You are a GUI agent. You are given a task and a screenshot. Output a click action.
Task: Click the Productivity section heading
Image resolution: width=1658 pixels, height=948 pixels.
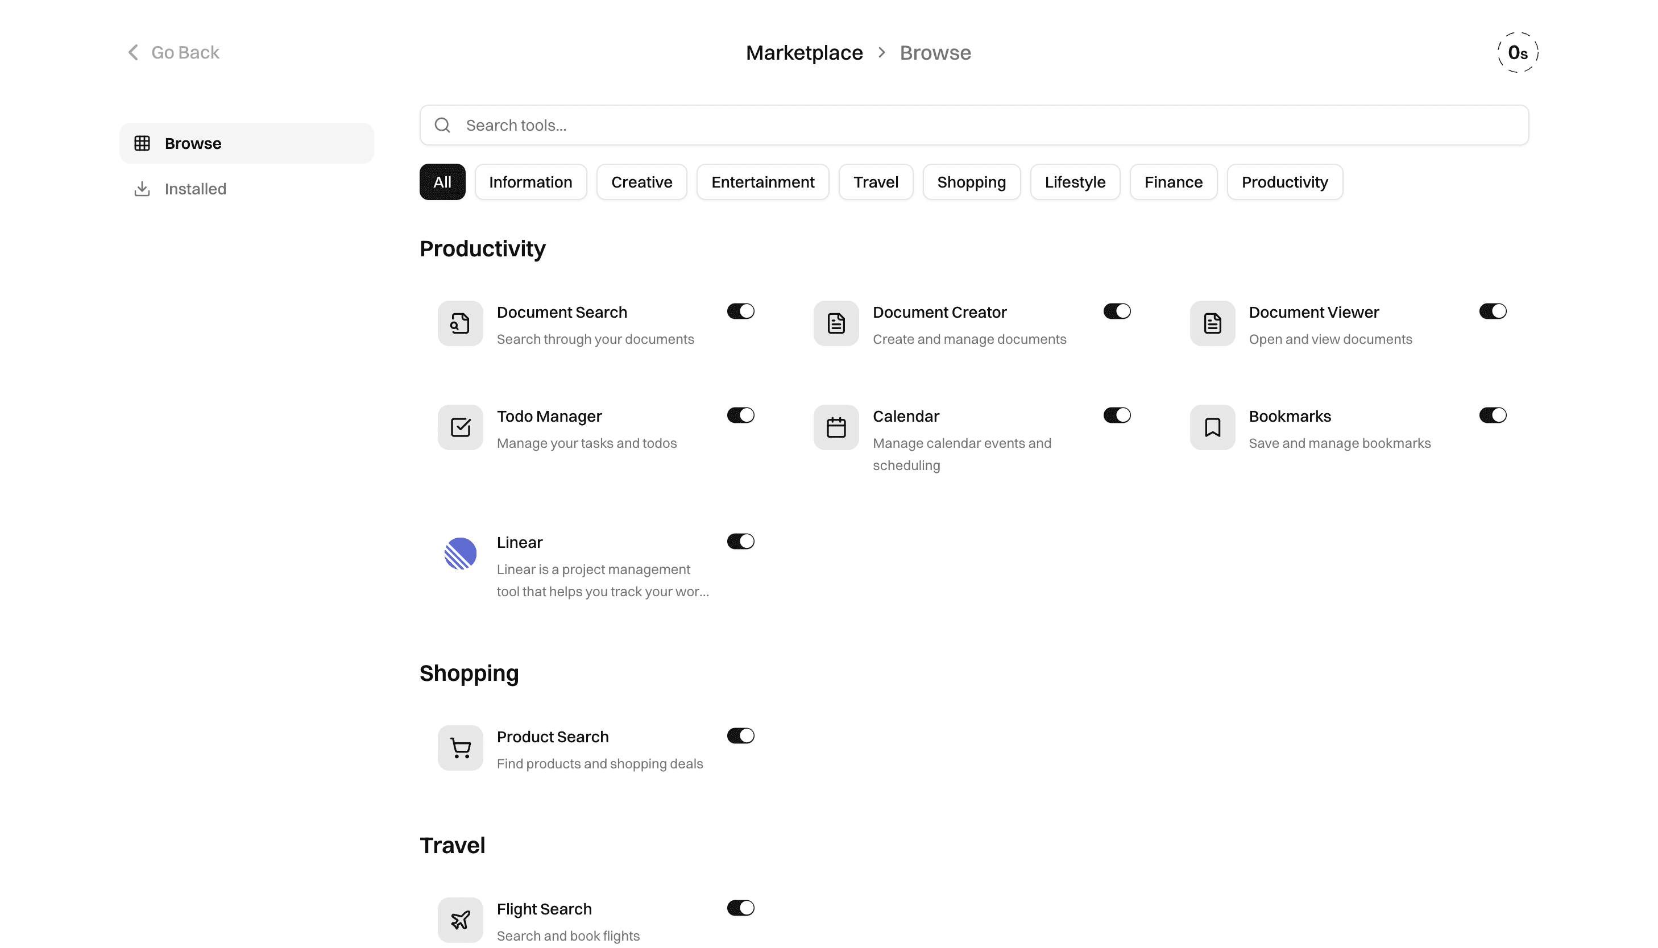click(482, 249)
